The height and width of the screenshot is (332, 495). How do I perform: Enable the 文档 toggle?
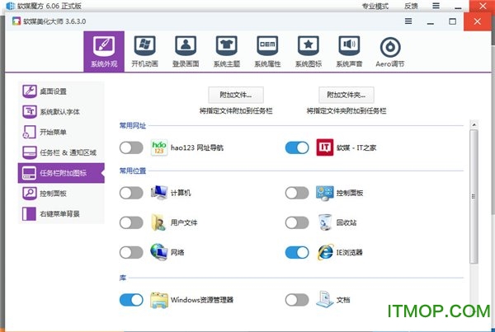(x=297, y=300)
